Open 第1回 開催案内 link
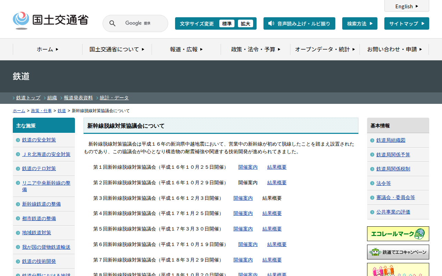The height and width of the screenshot is (276, 442). click(x=248, y=167)
